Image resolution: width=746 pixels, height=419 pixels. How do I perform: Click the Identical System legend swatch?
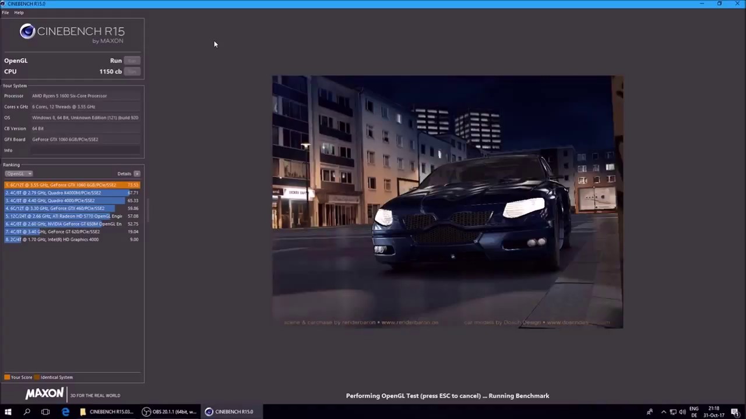37,377
